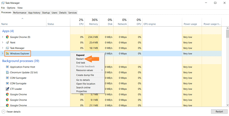Select the Background processes (39) heading
This screenshot has width=229, height=116.
coord(21,61)
